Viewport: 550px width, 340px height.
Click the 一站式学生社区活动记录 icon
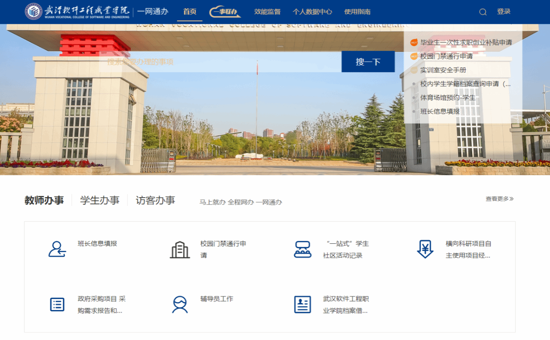point(302,249)
